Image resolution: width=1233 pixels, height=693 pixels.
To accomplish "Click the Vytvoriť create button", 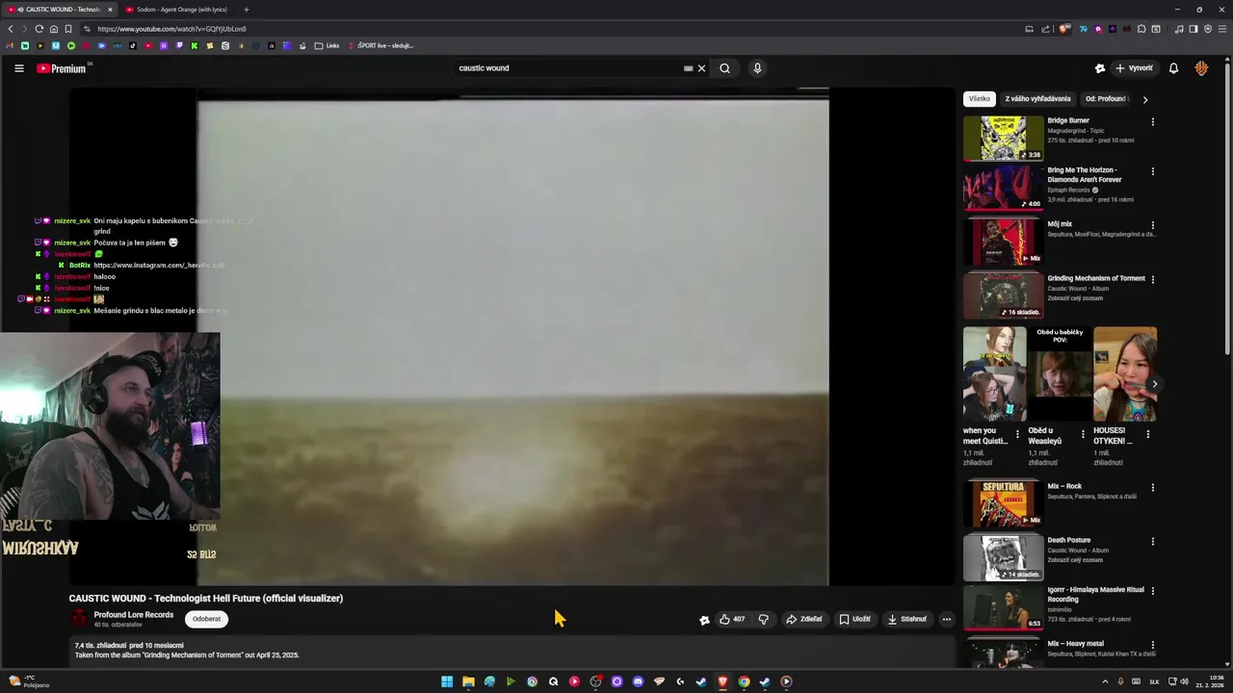I will click(1134, 68).
